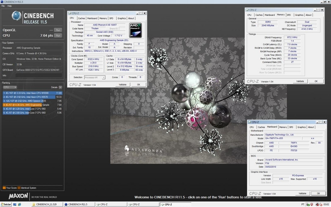
Task: Switch to the Caches tab in CPU-Z
Action: (x=81, y=18)
